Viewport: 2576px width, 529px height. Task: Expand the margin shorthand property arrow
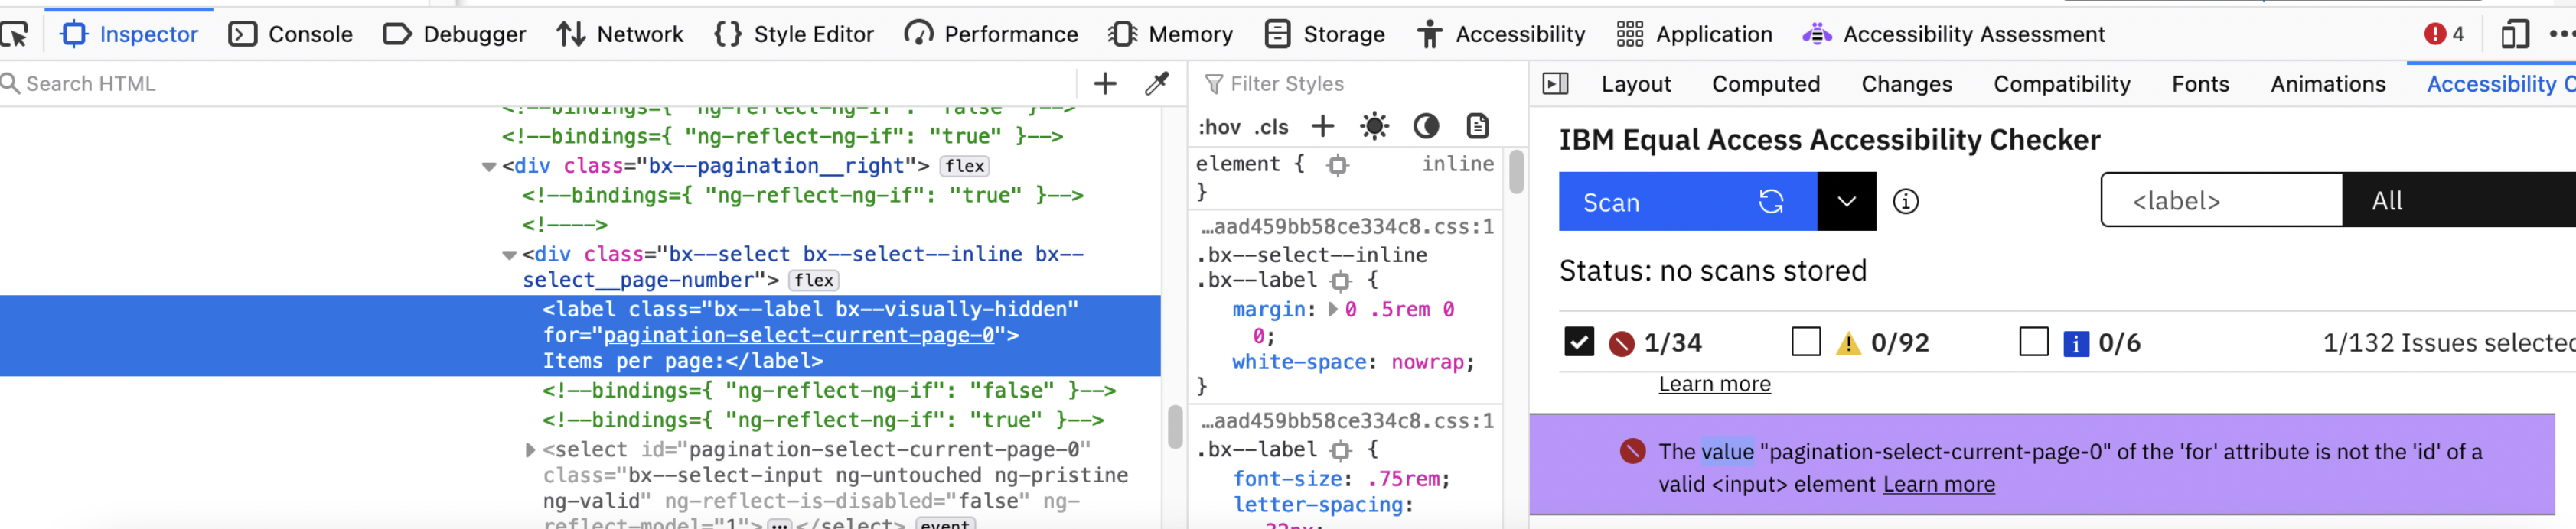[x=1332, y=310]
